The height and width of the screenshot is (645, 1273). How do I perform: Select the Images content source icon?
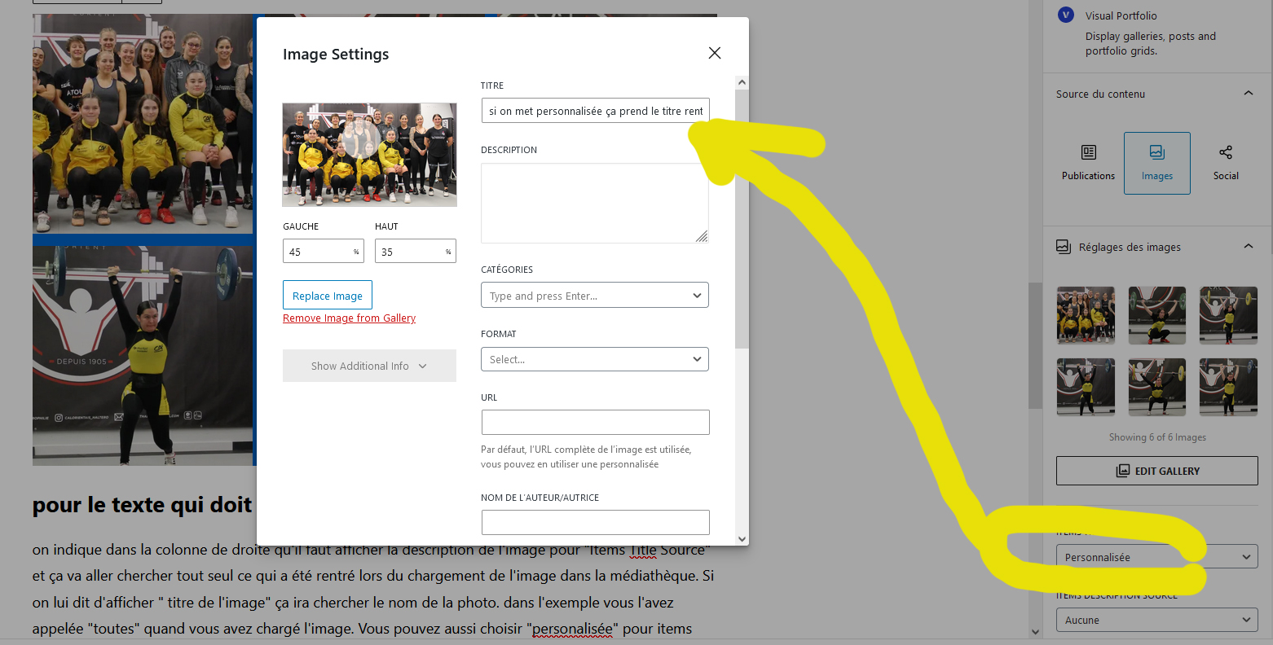click(x=1156, y=153)
